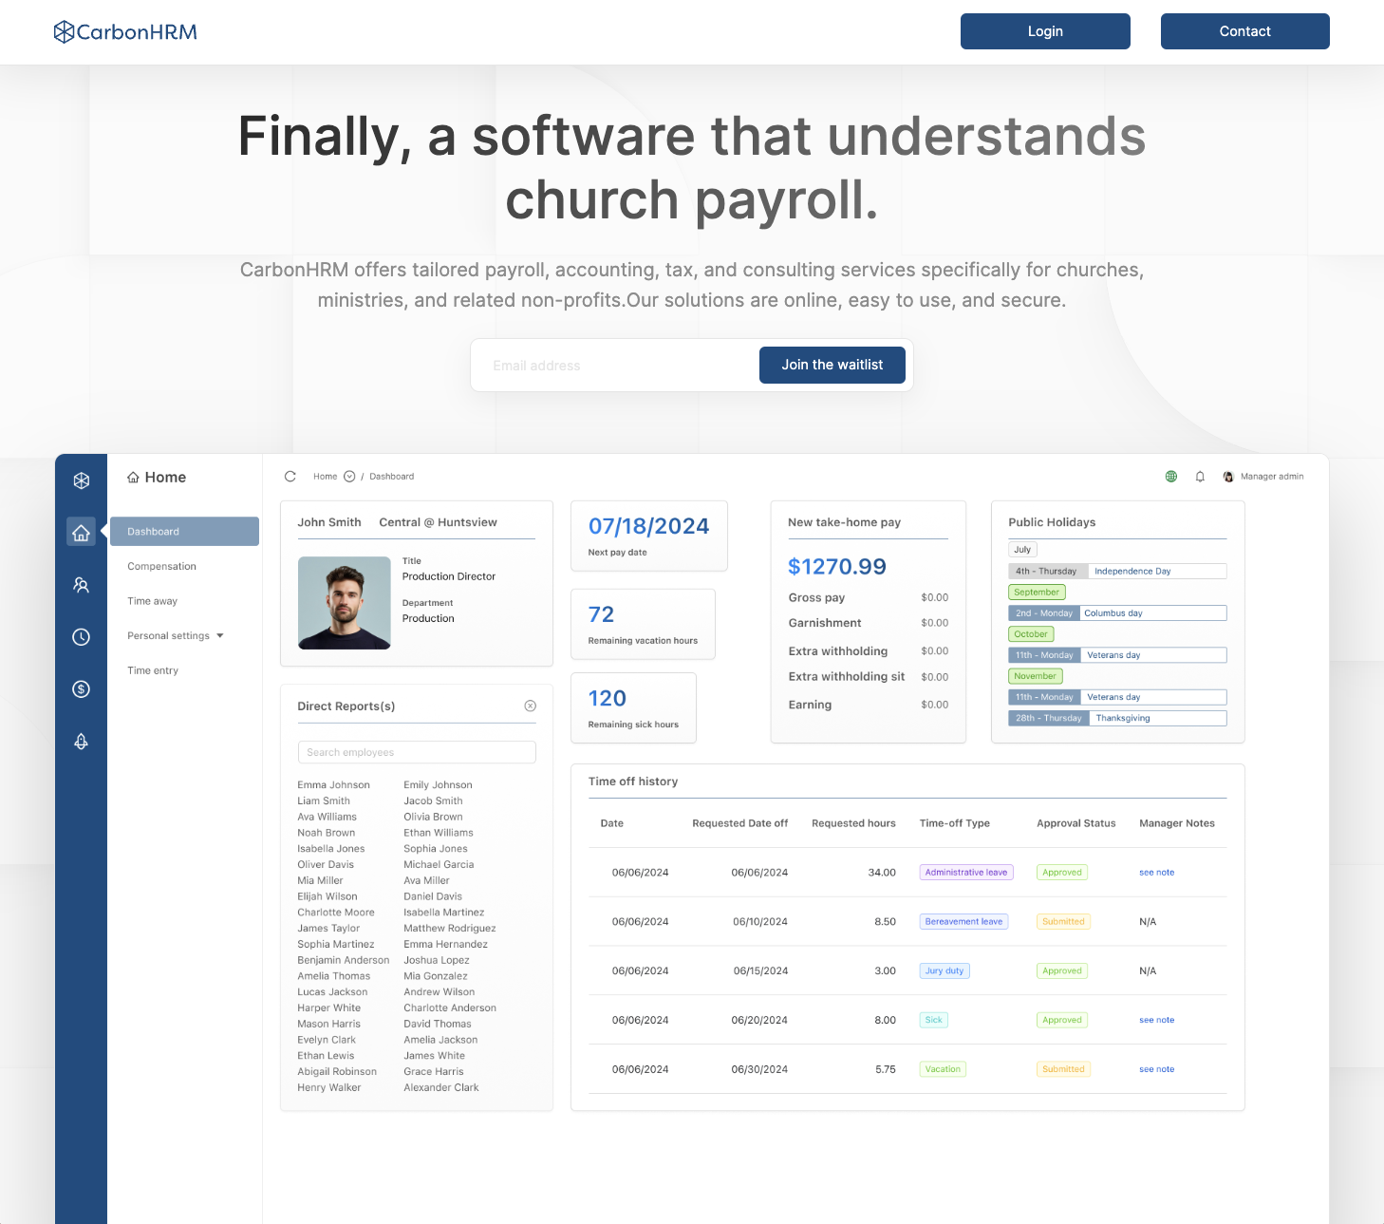Click the Independence Day holiday row

[1117, 572]
